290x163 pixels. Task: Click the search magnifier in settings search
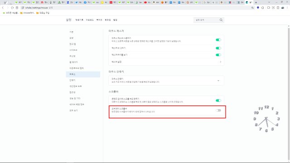point(221,20)
